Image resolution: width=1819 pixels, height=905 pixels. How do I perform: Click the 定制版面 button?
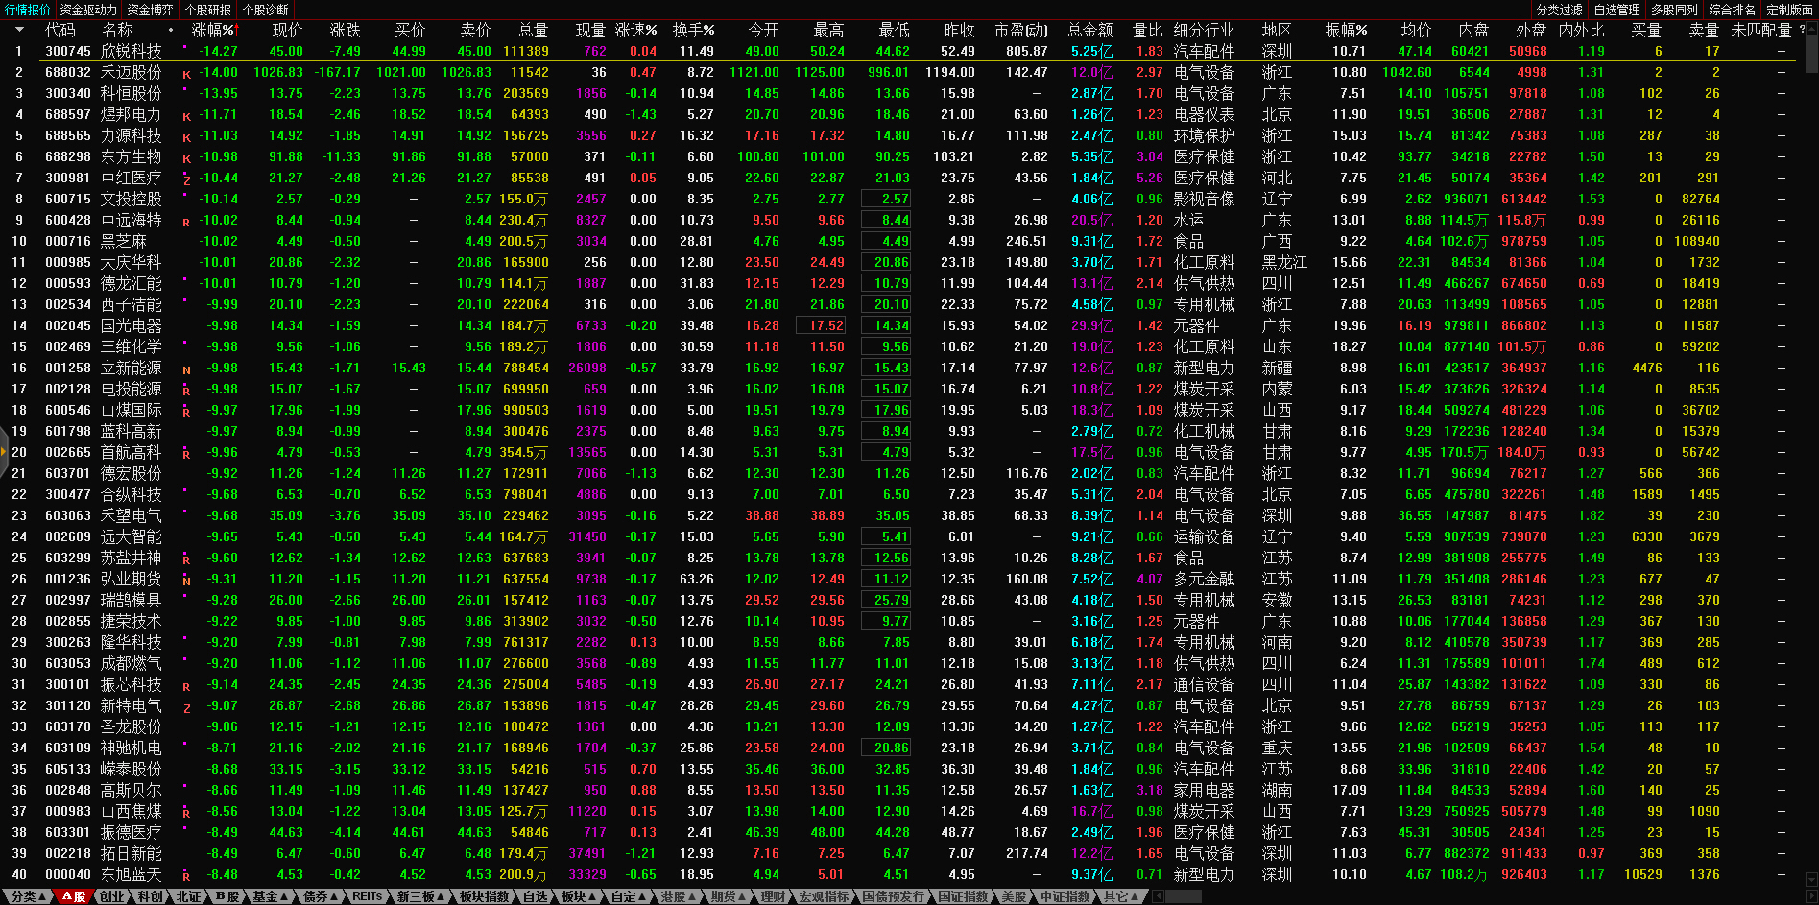(x=1789, y=10)
